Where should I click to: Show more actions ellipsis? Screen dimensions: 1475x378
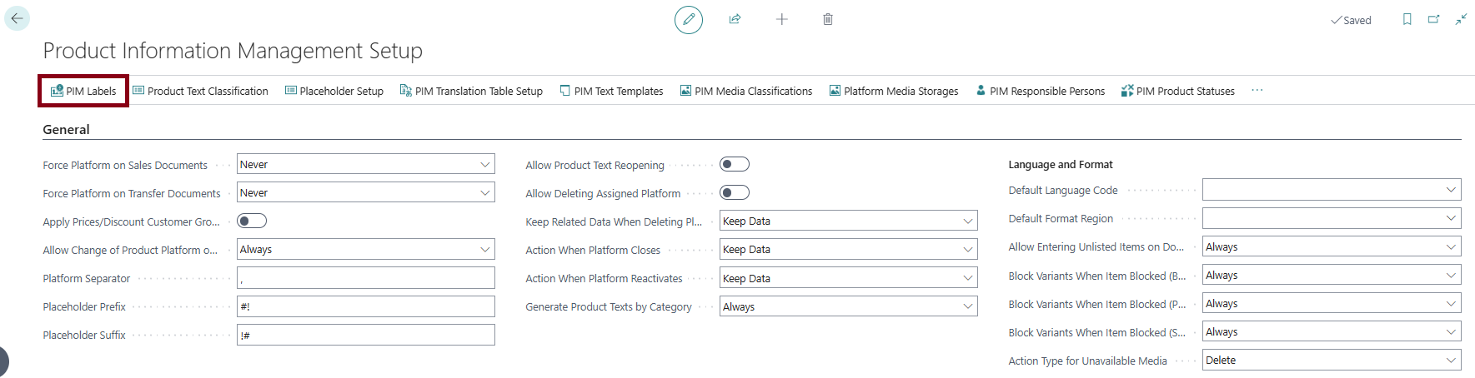click(1257, 91)
